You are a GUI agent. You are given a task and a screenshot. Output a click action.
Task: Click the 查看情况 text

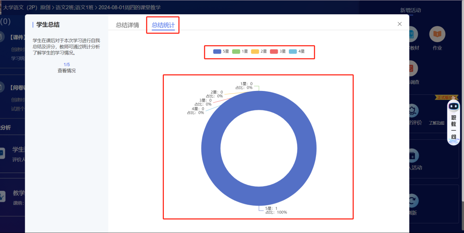pyautogui.click(x=67, y=71)
